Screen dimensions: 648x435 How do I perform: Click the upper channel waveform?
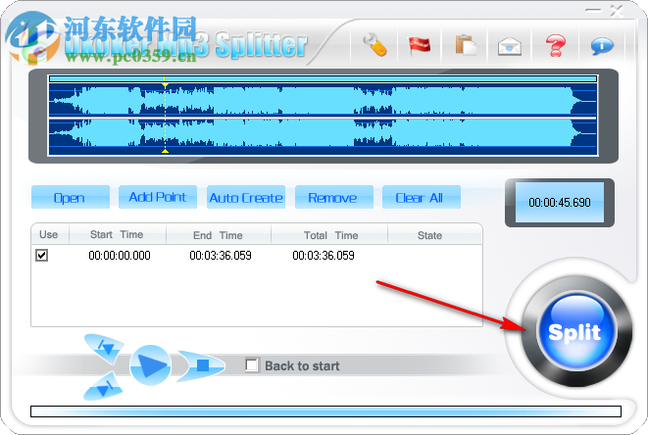click(324, 100)
